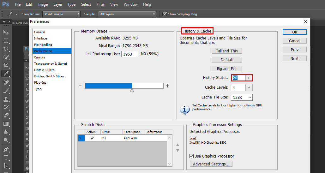Click Tall and Thin button

(227, 51)
